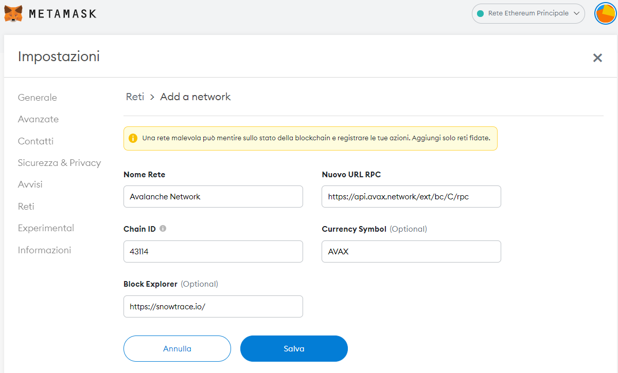This screenshot has height=373, width=618.
Task: Click the Chain ID info icon
Action: (x=163, y=229)
